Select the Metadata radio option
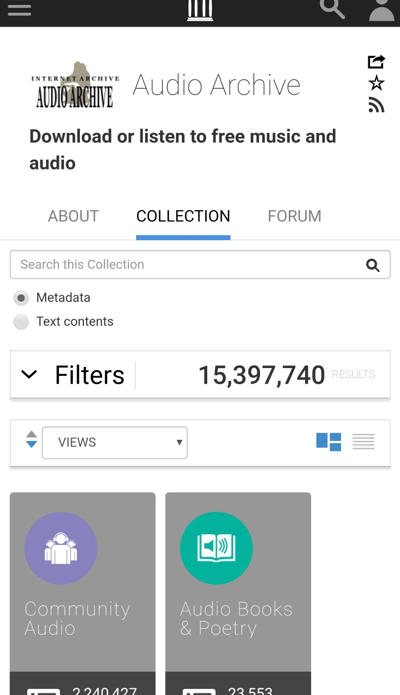Screen dimensions: 400x695 coord(21,298)
